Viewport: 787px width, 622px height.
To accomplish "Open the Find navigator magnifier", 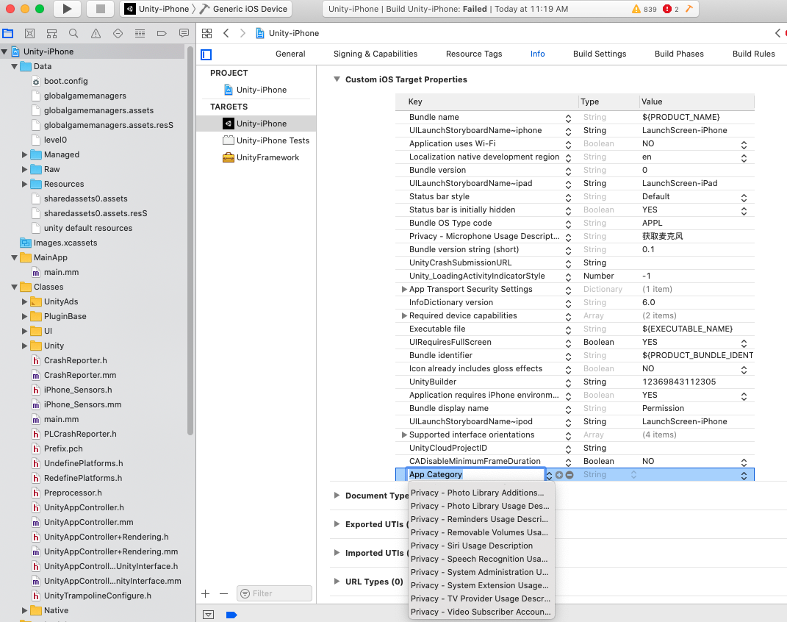I will click(x=73, y=34).
